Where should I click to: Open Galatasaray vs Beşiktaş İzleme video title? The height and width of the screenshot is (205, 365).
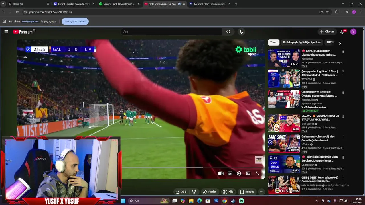click(319, 94)
